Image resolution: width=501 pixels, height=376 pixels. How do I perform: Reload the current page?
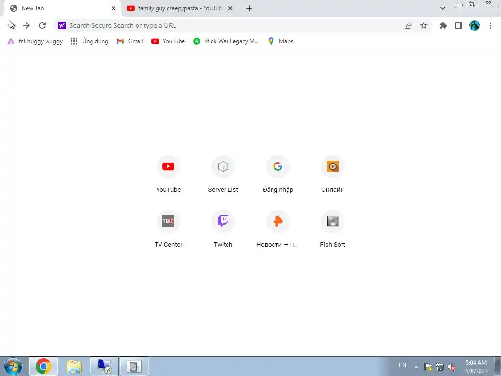click(42, 25)
